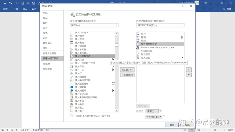Click the 添加(A) >> button
Screen dimensions: 235x132
click(127, 70)
